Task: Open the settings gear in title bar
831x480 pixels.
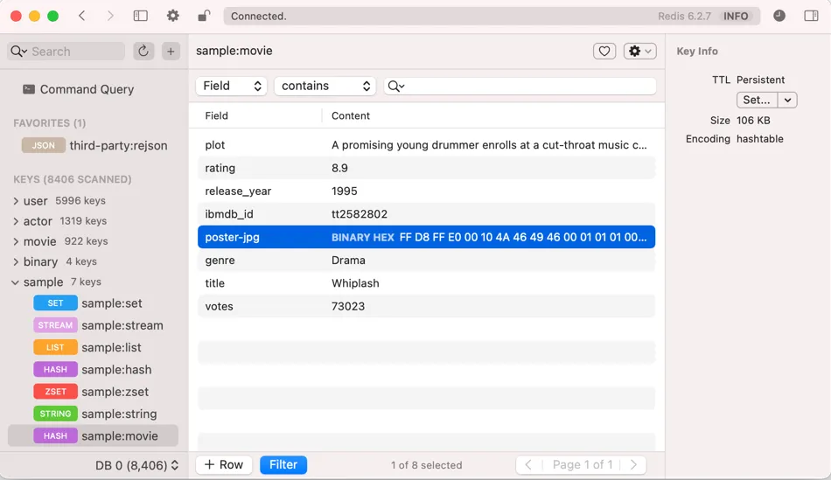Action: pos(172,16)
